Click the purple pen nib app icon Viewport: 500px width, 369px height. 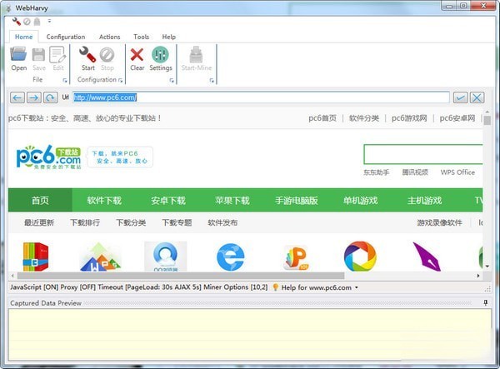427,257
